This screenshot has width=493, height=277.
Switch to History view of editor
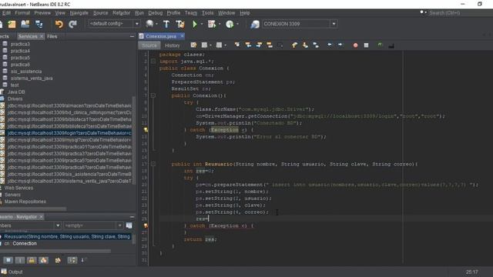click(173, 45)
